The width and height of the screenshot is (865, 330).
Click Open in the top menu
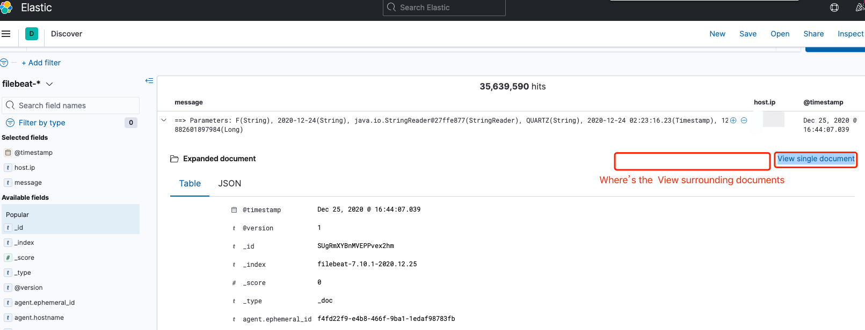[x=780, y=34]
